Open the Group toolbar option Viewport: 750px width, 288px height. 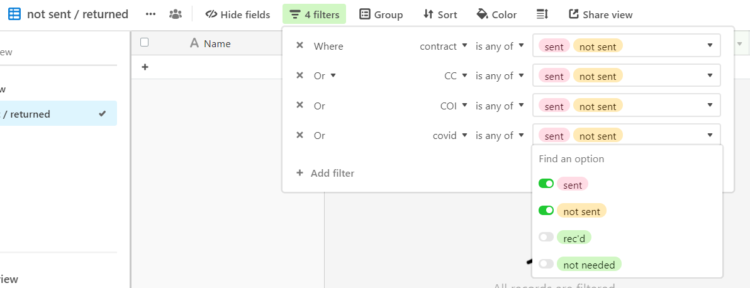tap(381, 14)
